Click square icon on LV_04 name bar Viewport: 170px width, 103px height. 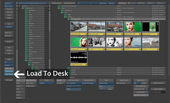pyautogui.click(x=122, y=49)
